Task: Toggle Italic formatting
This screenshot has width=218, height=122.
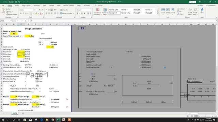Action: tap(24, 14)
